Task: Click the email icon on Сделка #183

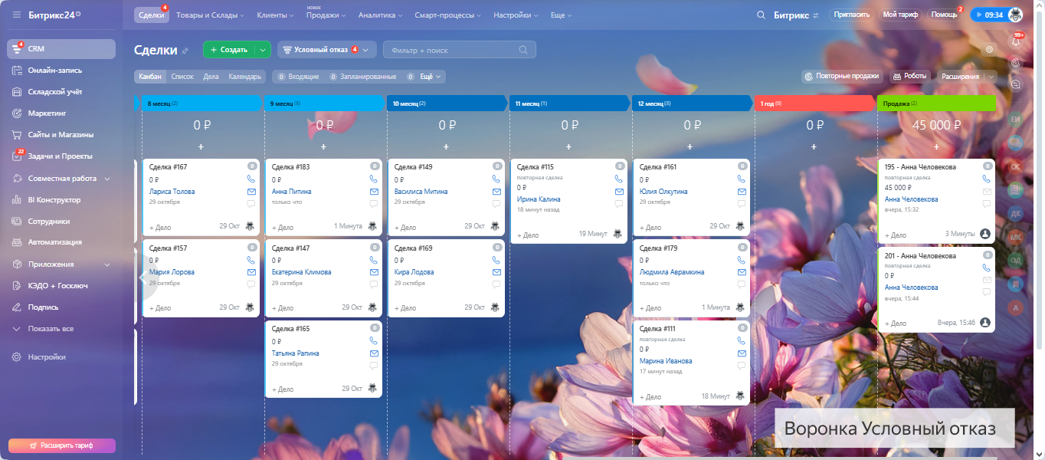Action: [x=374, y=192]
